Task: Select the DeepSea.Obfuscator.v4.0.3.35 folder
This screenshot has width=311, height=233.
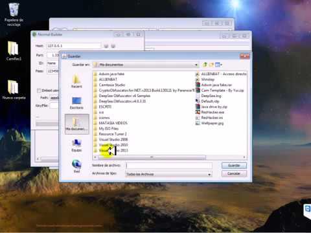Action: [120, 101]
